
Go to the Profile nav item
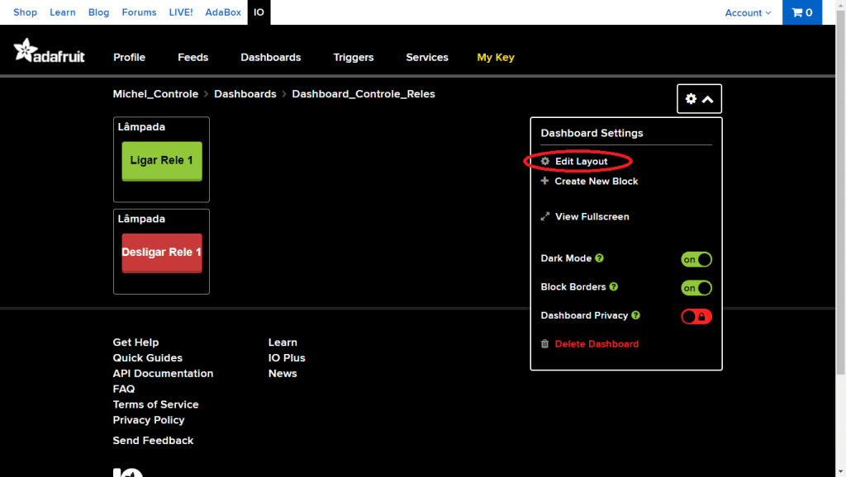[x=129, y=57]
